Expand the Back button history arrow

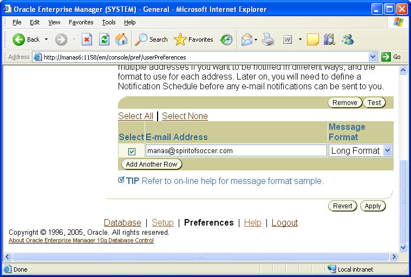[47, 39]
